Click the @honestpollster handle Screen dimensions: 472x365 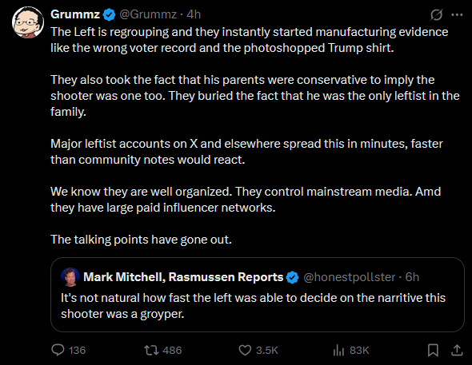(x=349, y=277)
